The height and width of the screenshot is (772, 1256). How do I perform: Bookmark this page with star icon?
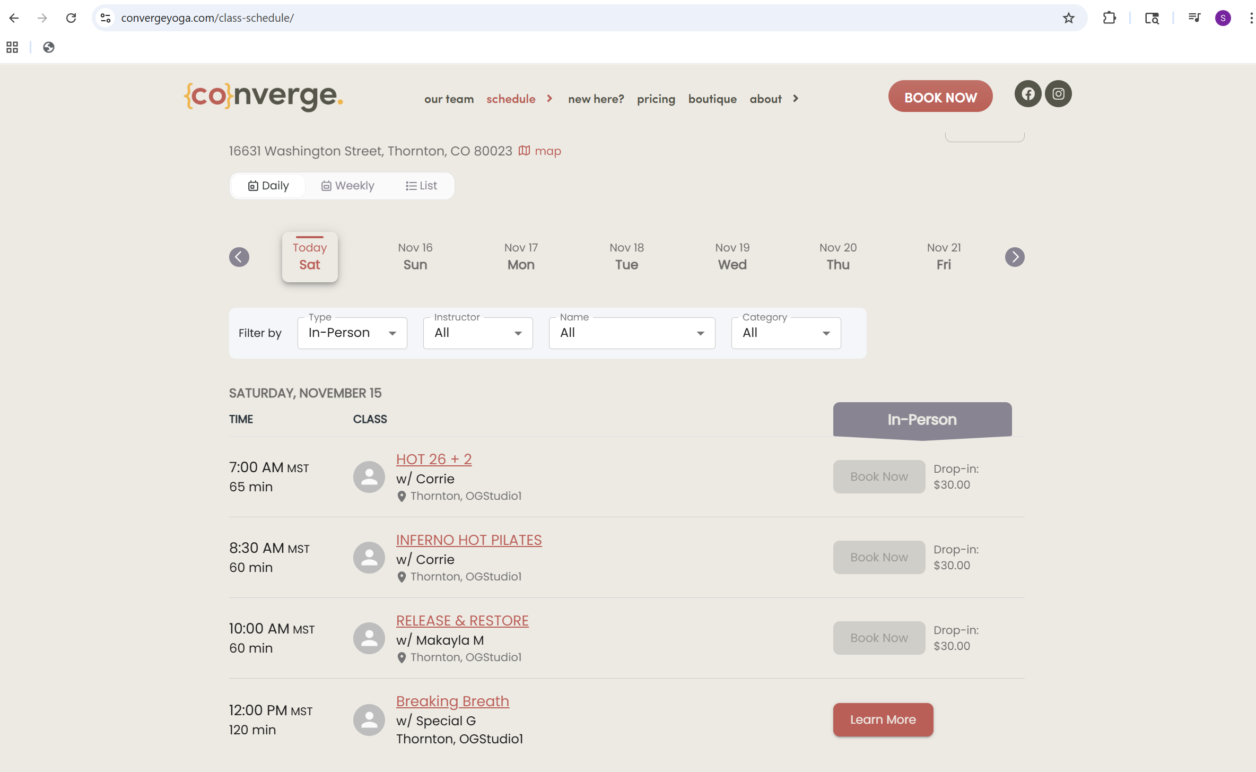[1068, 18]
